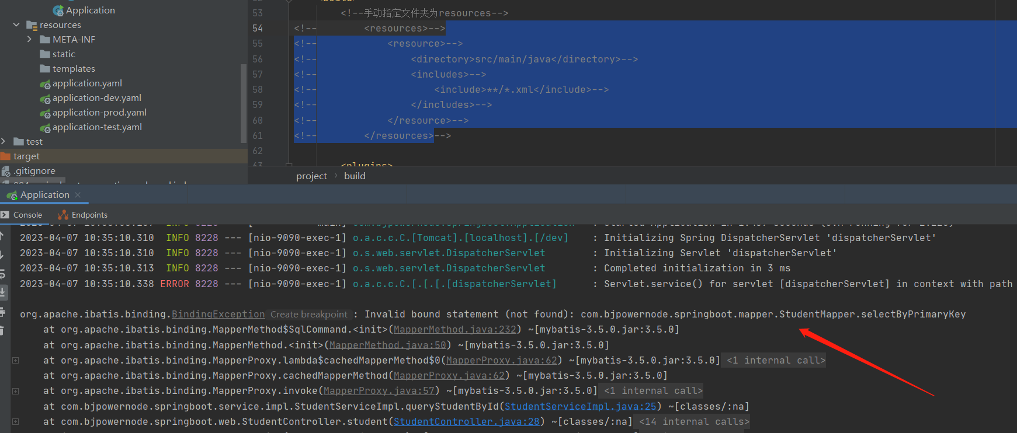
Task: Click the orange target folder icon
Action: (x=6, y=156)
